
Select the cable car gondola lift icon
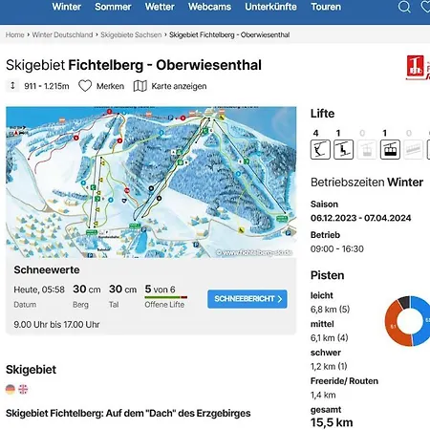390,149
